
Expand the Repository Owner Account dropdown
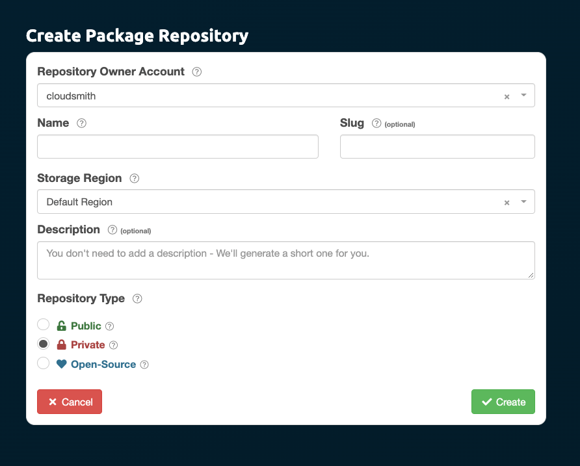click(x=523, y=95)
